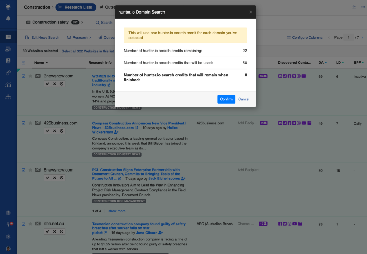Click Edit News Search
The height and width of the screenshot is (254, 367).
tap(42, 37)
